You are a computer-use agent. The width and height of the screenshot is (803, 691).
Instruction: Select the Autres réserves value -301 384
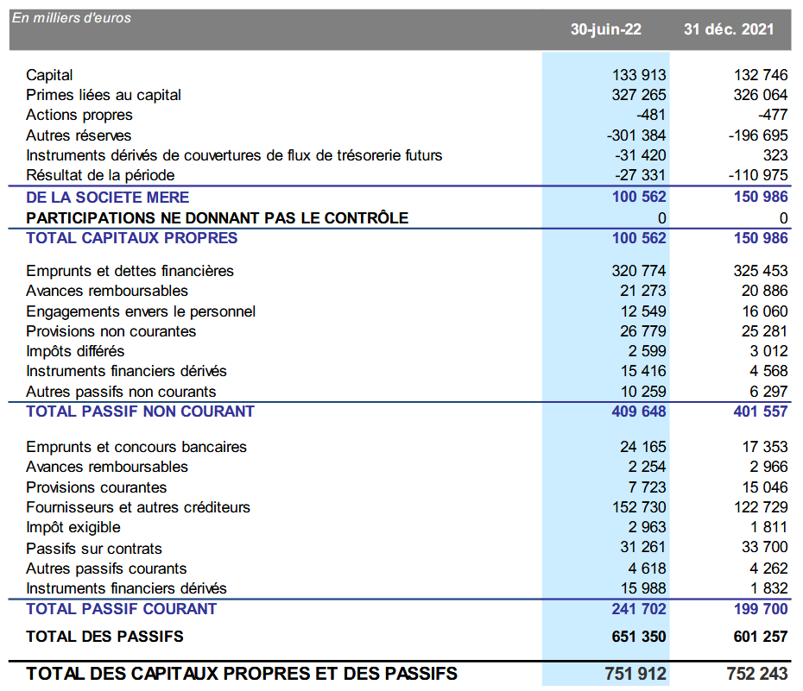pyautogui.click(x=636, y=135)
